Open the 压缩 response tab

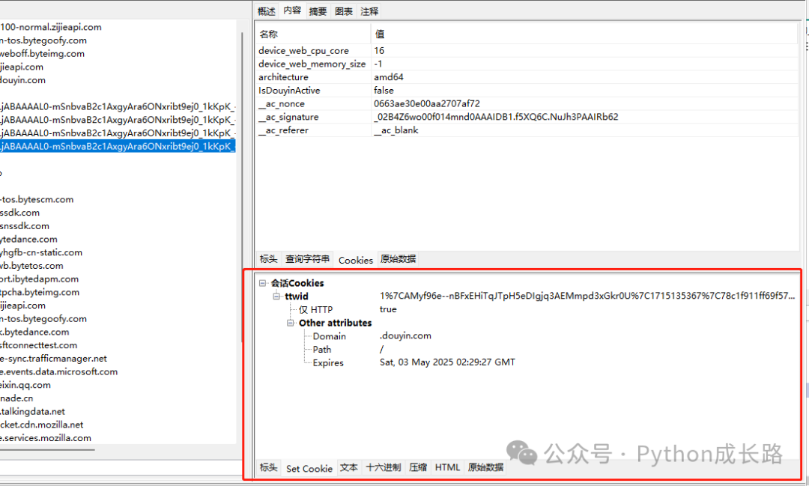418,467
